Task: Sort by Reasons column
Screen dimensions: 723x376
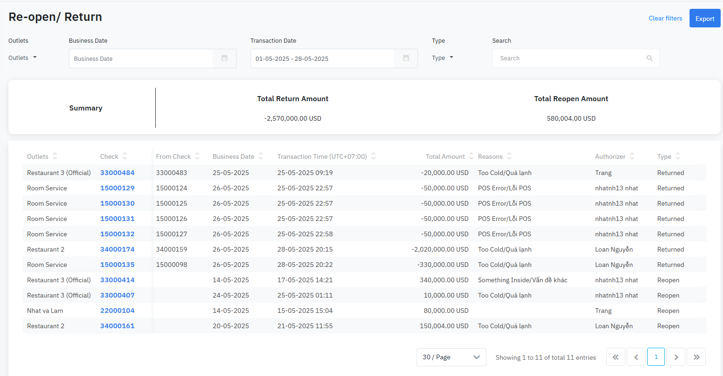Action: (509, 156)
